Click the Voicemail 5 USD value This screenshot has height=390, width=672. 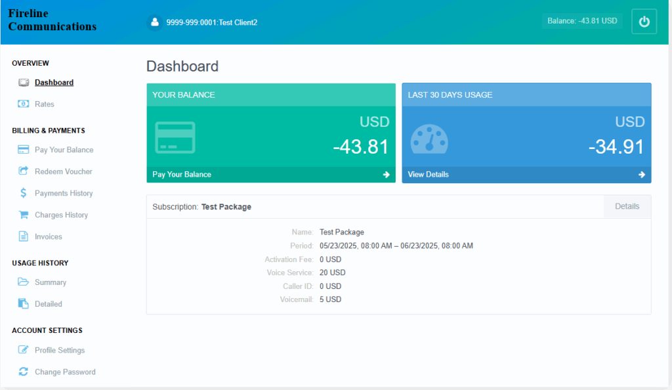pyautogui.click(x=330, y=299)
